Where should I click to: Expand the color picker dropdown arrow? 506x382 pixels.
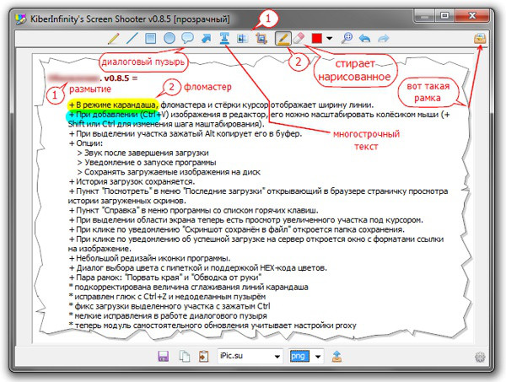click(x=331, y=39)
